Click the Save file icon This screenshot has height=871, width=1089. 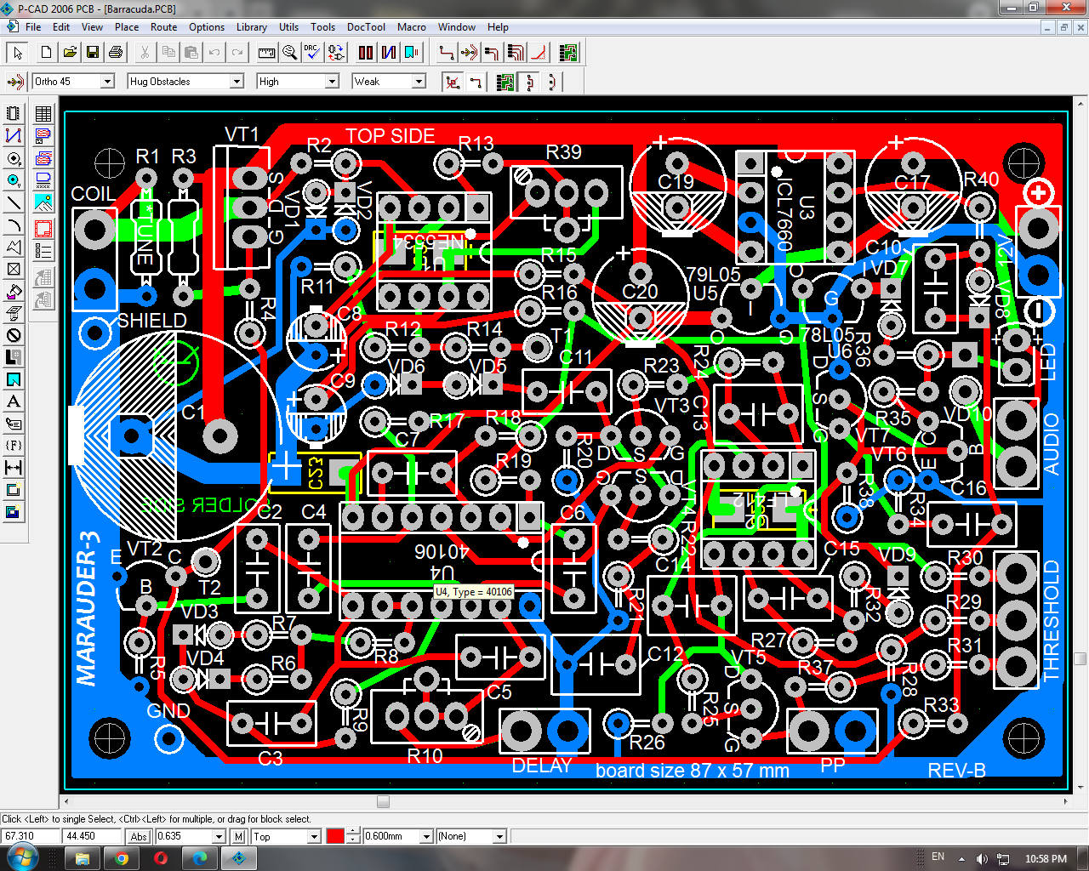[93, 53]
